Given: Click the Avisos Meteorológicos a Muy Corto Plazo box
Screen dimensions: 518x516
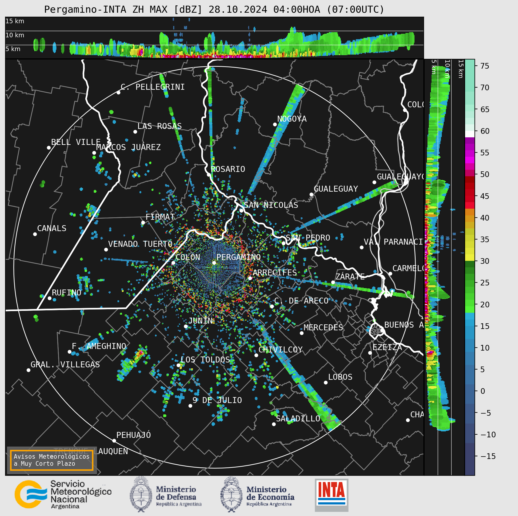Looking at the screenshot, I should 52,460.
